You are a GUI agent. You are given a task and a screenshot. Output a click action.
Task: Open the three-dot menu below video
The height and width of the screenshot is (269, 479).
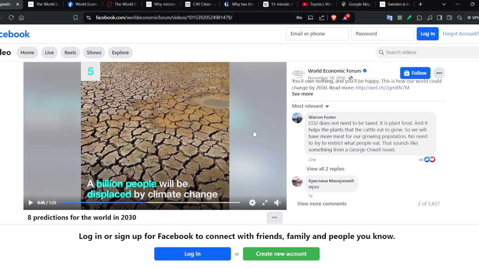tap(275, 217)
